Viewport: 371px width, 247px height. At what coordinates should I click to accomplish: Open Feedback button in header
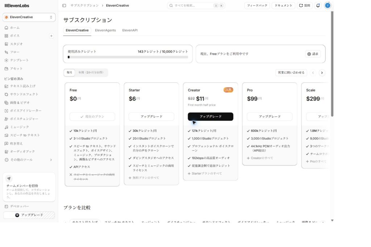pyautogui.click(x=257, y=5)
